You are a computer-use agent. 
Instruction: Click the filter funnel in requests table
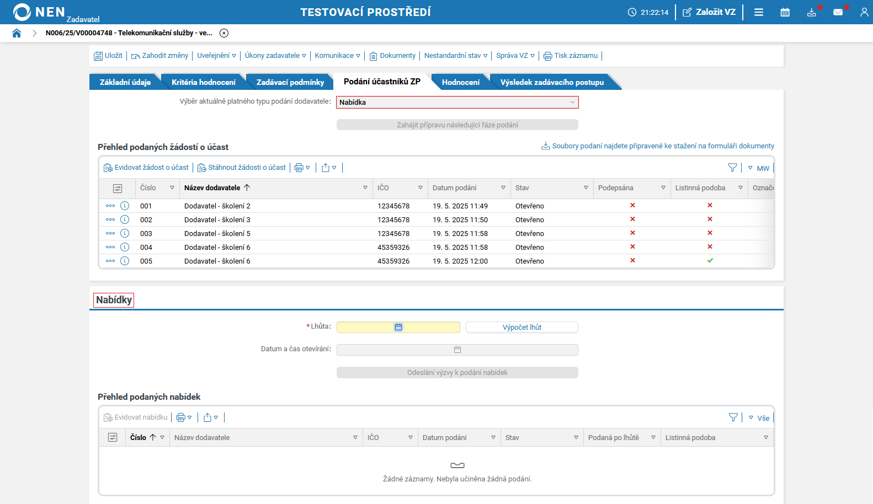click(732, 168)
